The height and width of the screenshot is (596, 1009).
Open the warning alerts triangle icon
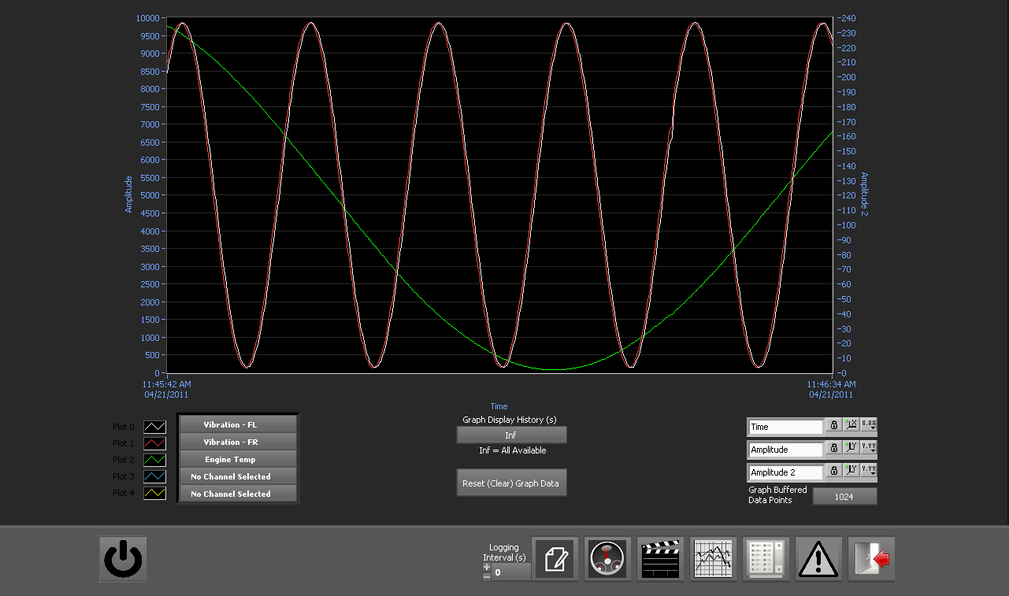[819, 560]
